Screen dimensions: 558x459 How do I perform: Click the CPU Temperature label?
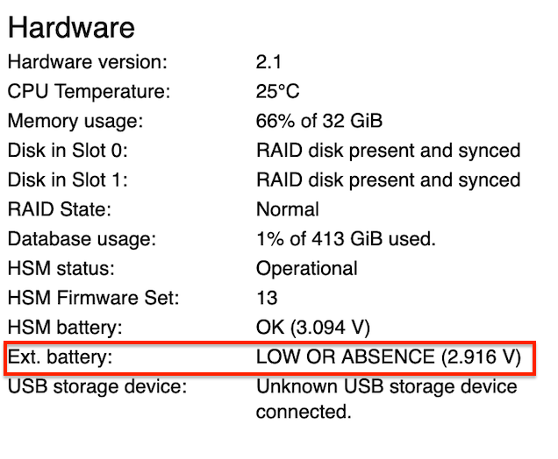(x=89, y=91)
